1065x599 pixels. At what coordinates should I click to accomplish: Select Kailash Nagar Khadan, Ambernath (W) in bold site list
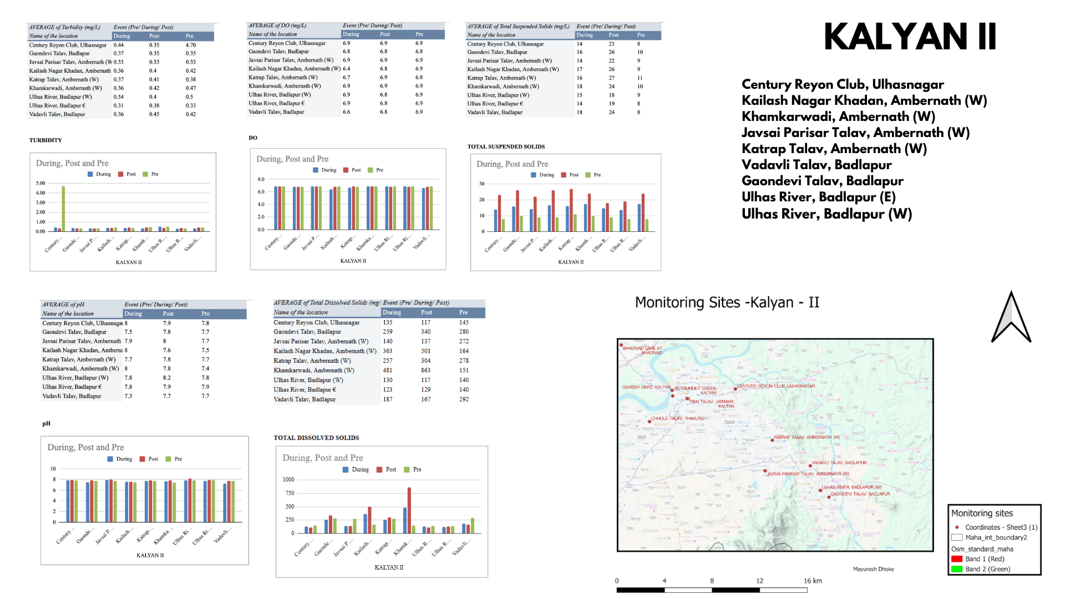[864, 100]
